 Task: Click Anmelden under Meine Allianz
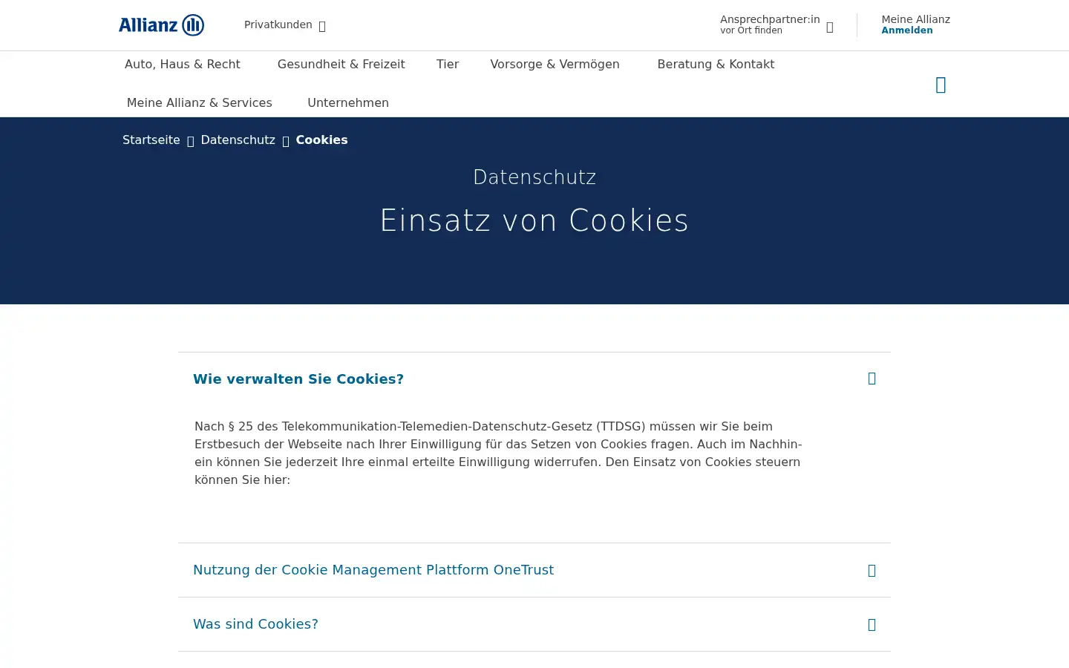pos(907,30)
